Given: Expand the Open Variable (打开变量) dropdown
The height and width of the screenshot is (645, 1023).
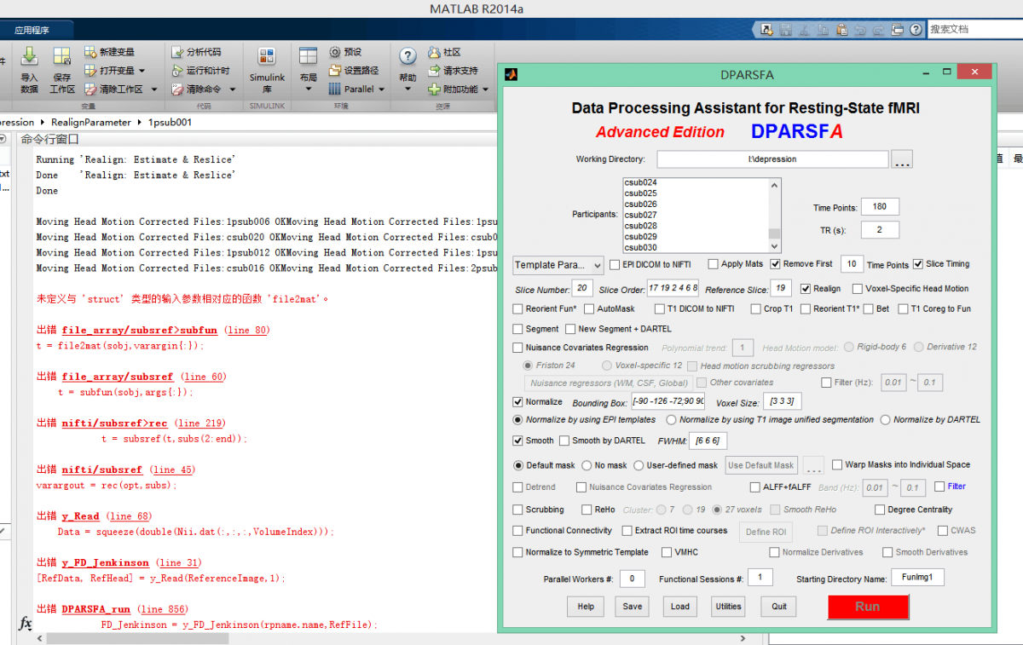Looking at the screenshot, I should pyautogui.click(x=142, y=71).
